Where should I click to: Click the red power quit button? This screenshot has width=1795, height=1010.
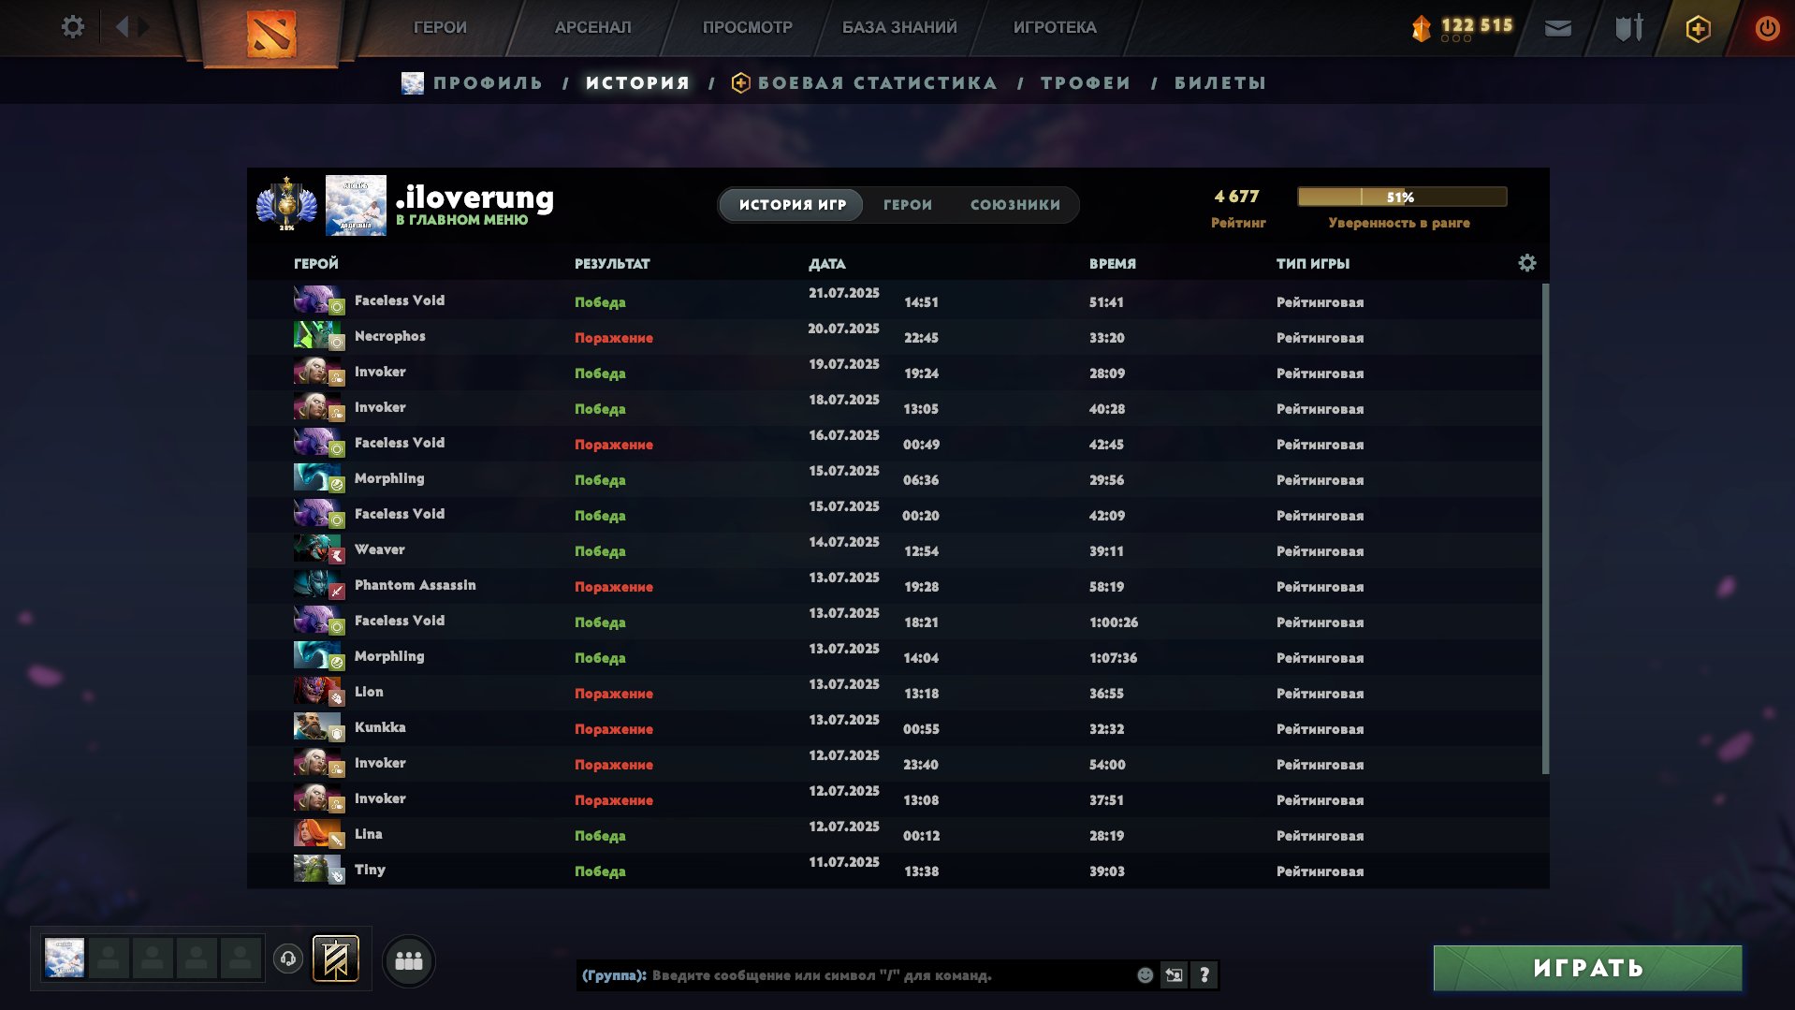[x=1767, y=28]
